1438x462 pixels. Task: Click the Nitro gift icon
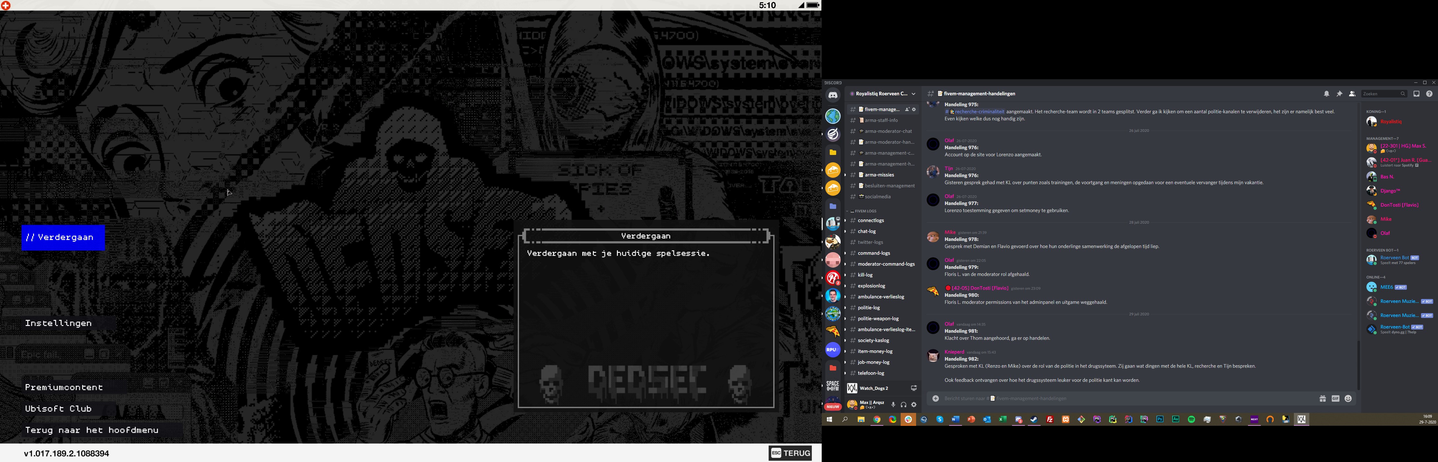coord(1322,398)
